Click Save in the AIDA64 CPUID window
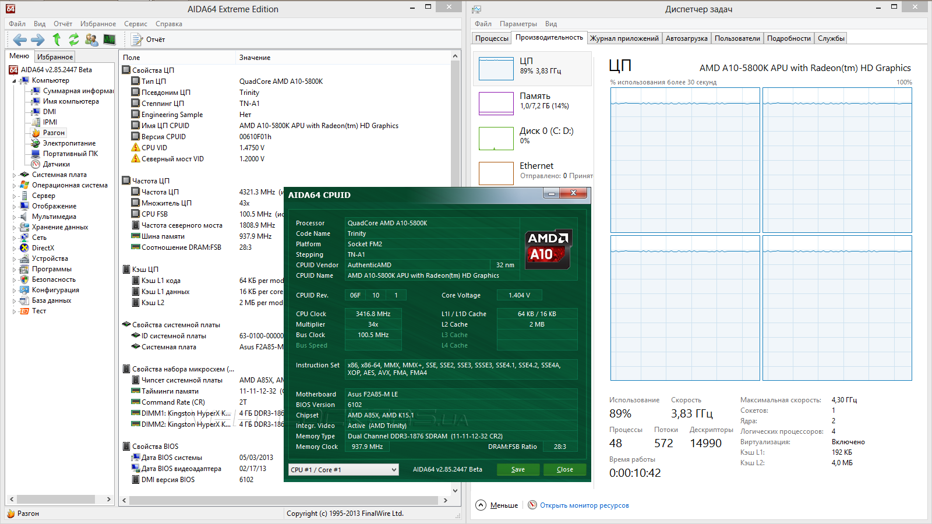 tap(518, 470)
